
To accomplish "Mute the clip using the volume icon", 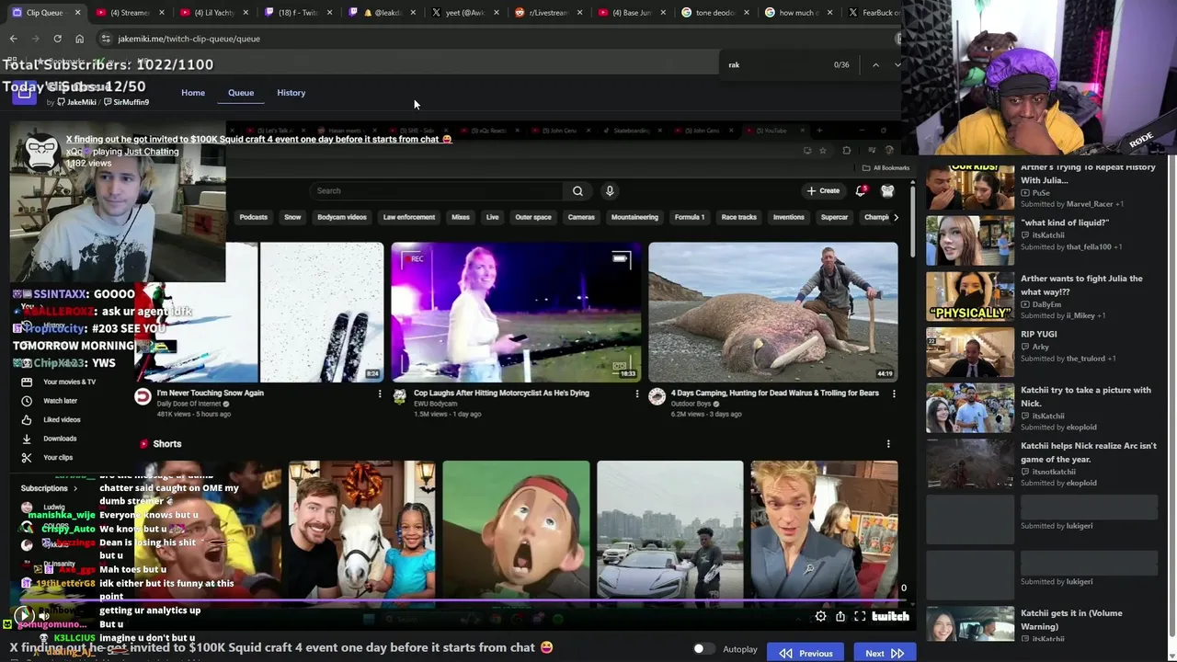I will tap(43, 616).
